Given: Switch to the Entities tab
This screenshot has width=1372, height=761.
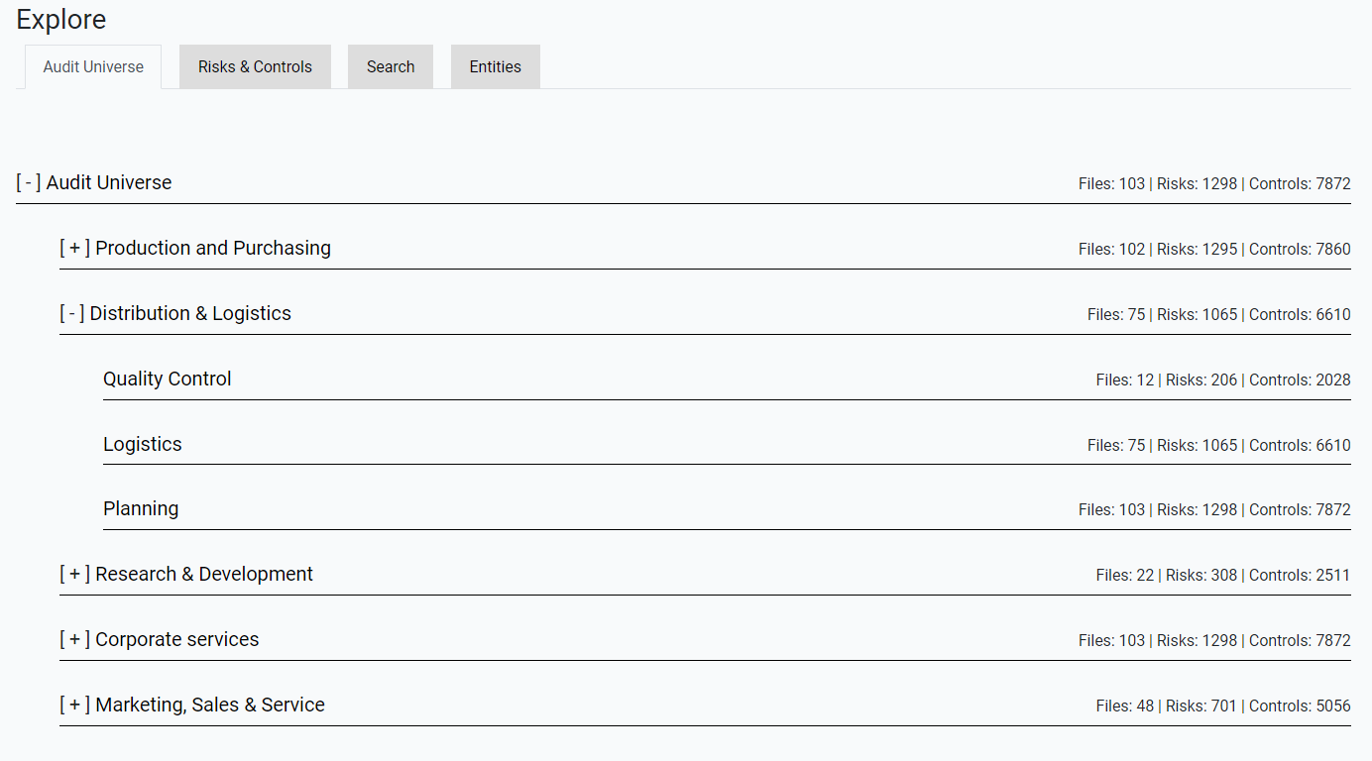Looking at the screenshot, I should point(496,67).
